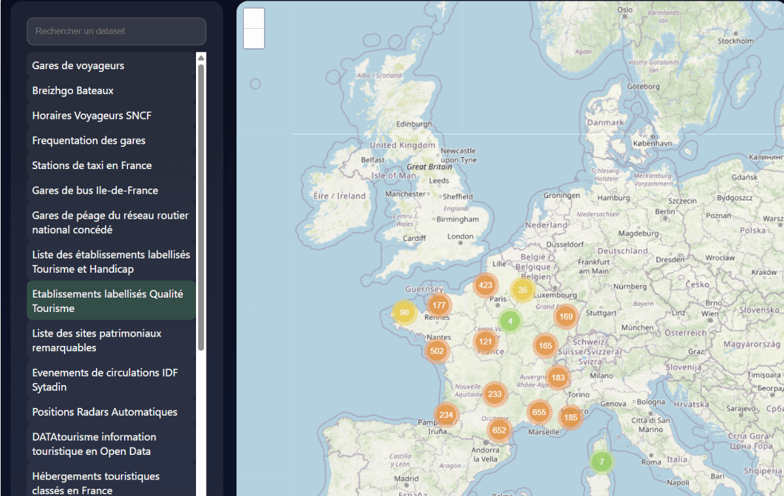Click the map zoom out button
The image size is (784, 496).
(x=254, y=39)
